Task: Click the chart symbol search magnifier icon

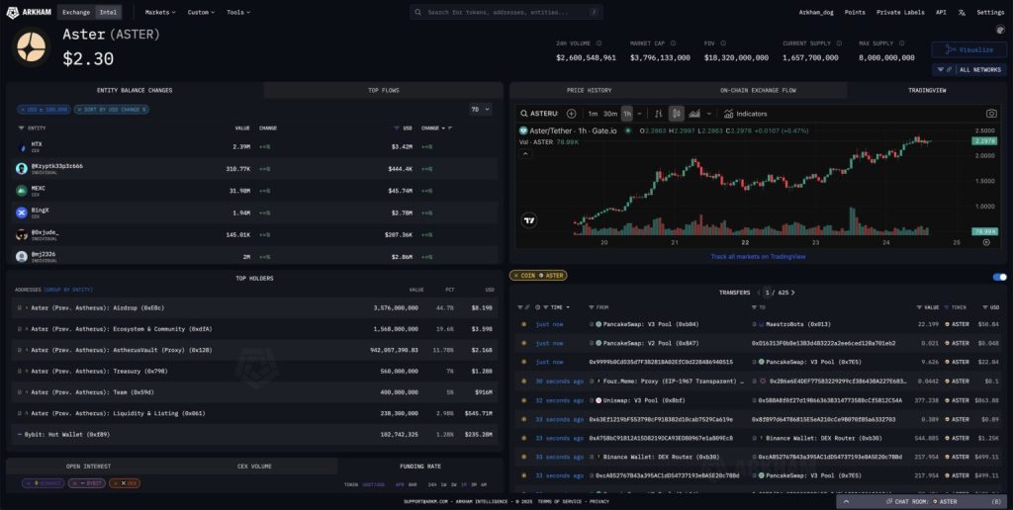Action: tap(524, 114)
